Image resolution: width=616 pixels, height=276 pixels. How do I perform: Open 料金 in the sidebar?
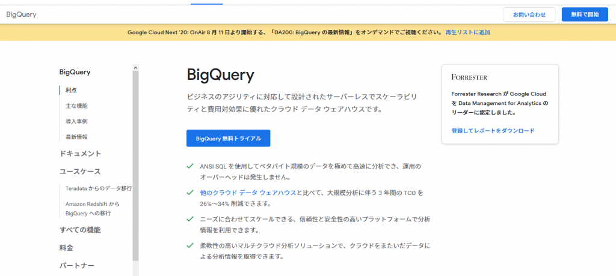tap(66, 248)
